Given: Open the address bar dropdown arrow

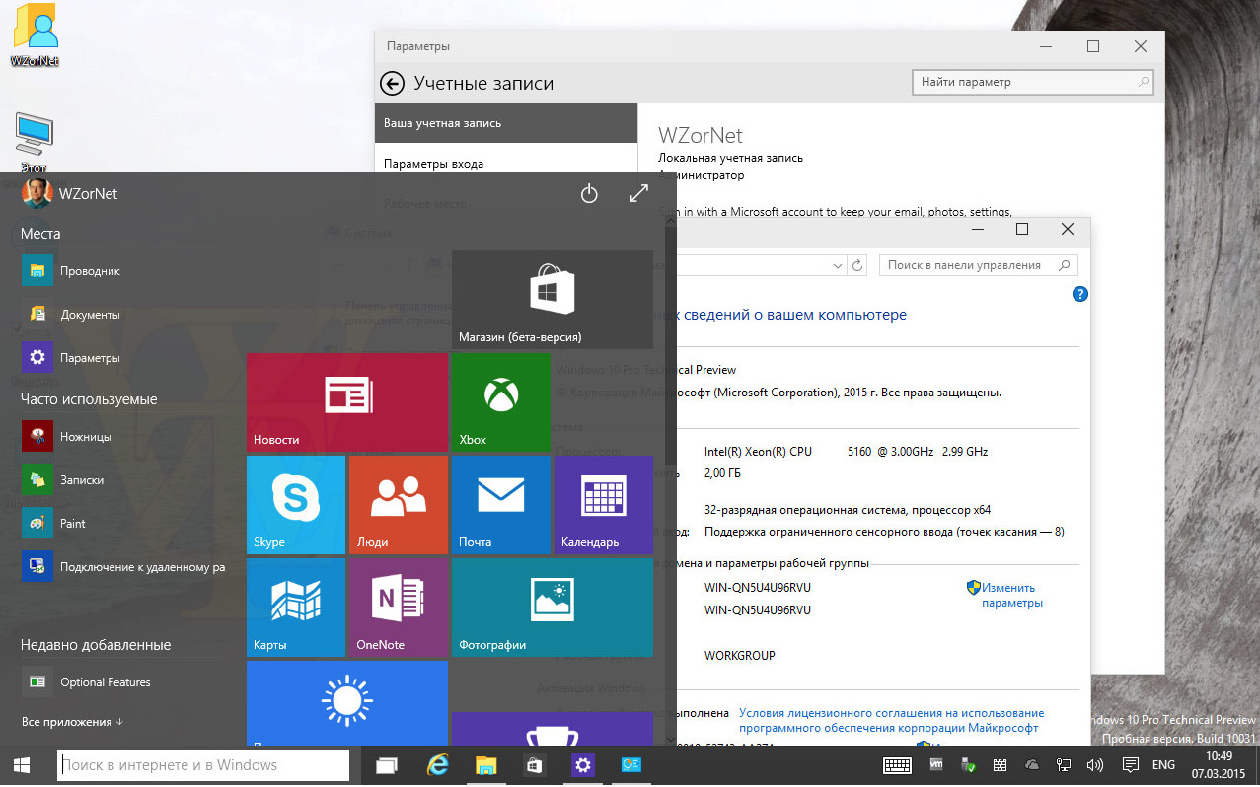Looking at the screenshot, I should (838, 265).
